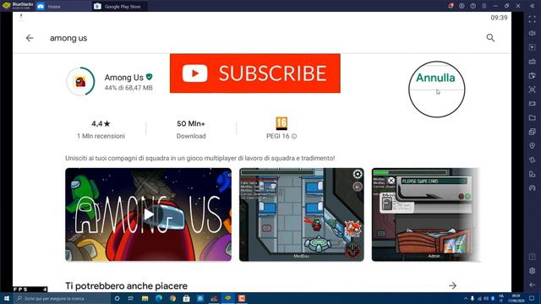Expand 'Ti potrebbero anche piacere' arrow
Viewport: 541px width, 304px height.
pos(453,285)
